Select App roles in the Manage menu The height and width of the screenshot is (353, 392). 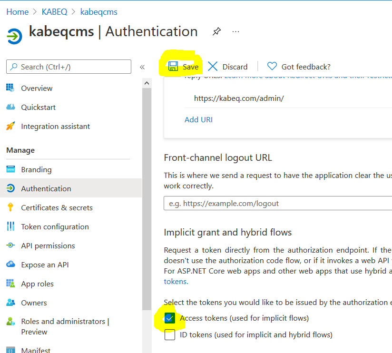(37, 284)
